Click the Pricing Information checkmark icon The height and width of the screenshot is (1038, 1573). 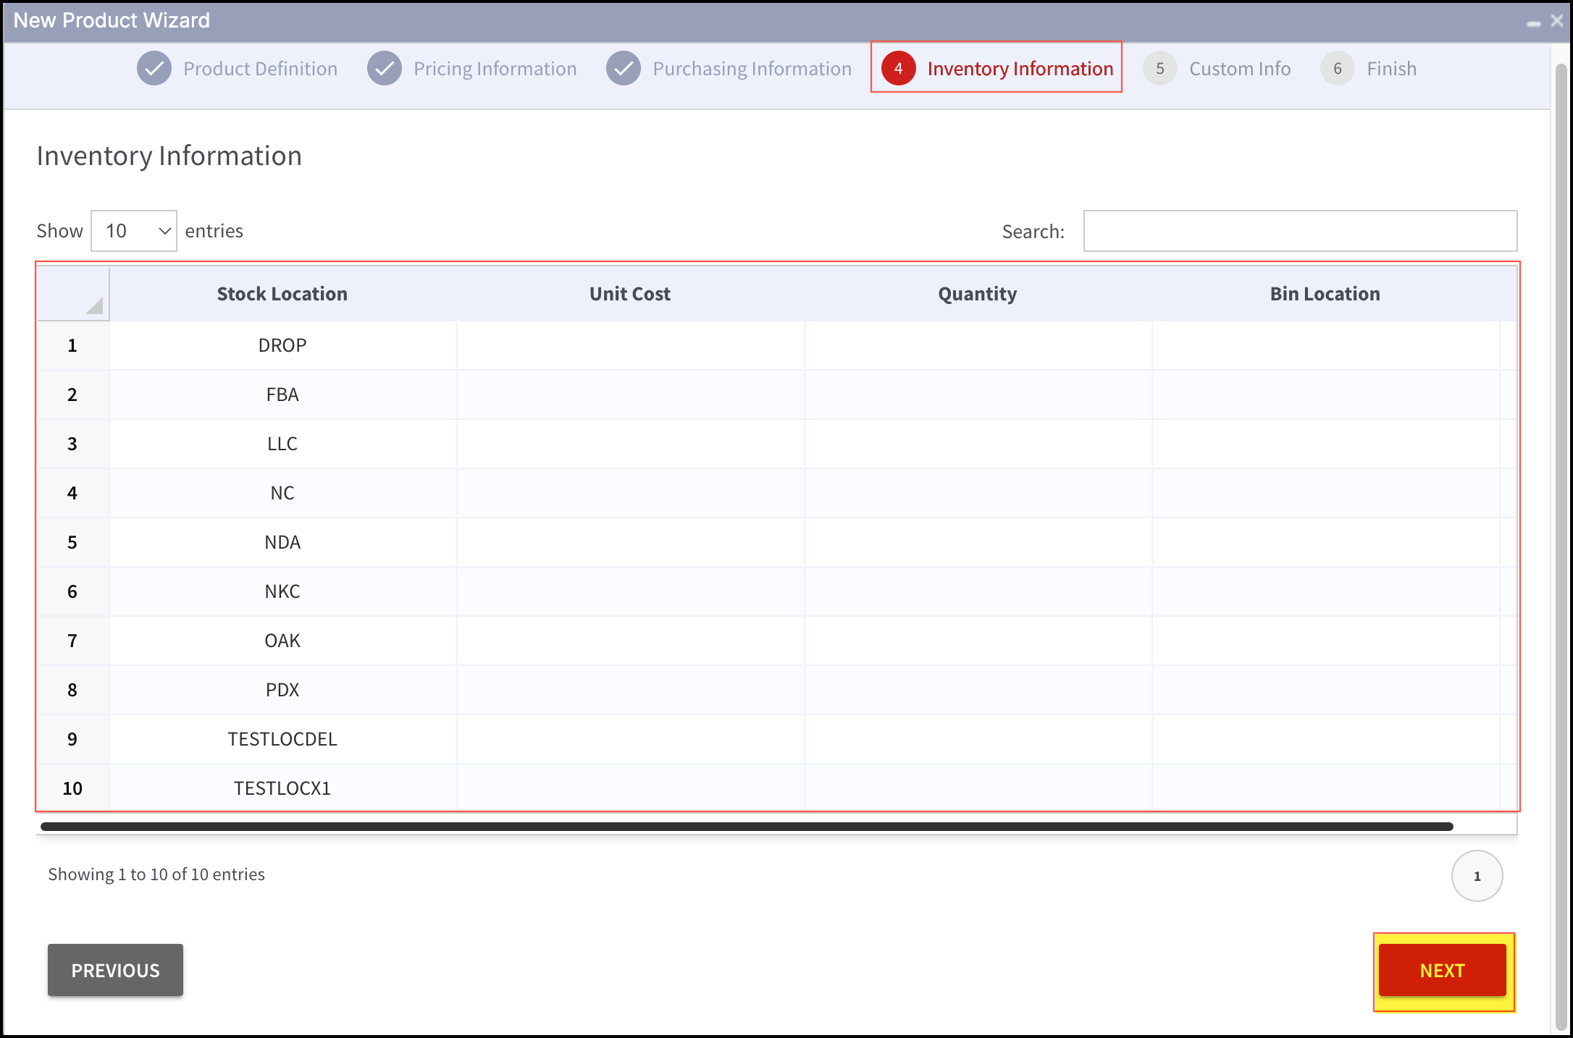[385, 69]
